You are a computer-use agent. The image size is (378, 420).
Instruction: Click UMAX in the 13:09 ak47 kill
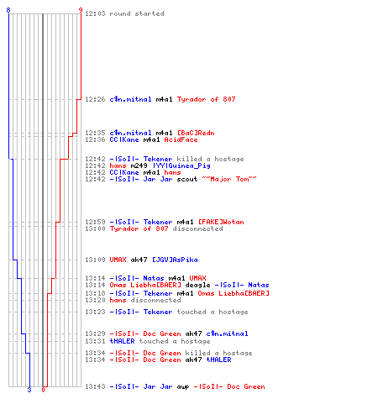point(118,260)
